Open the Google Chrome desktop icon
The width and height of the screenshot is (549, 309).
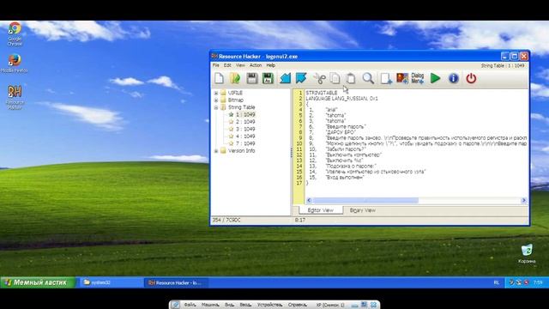coord(15,33)
